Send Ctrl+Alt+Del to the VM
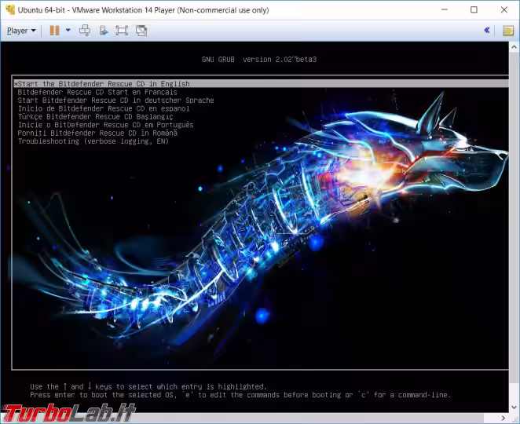 [85, 31]
